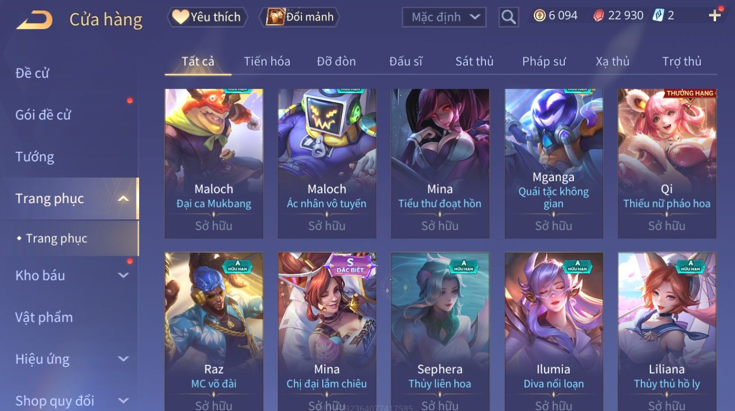Tap the blue voucher ticket icon
This screenshot has width=735, height=411.
click(658, 16)
